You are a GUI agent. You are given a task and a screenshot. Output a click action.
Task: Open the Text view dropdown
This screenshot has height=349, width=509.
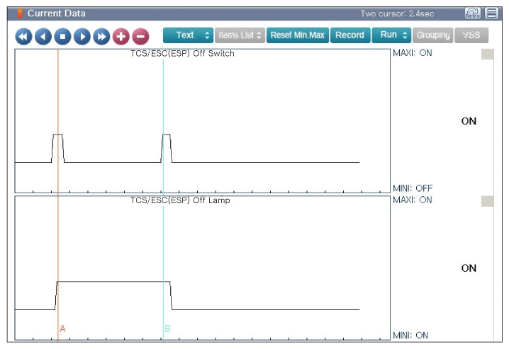[189, 35]
